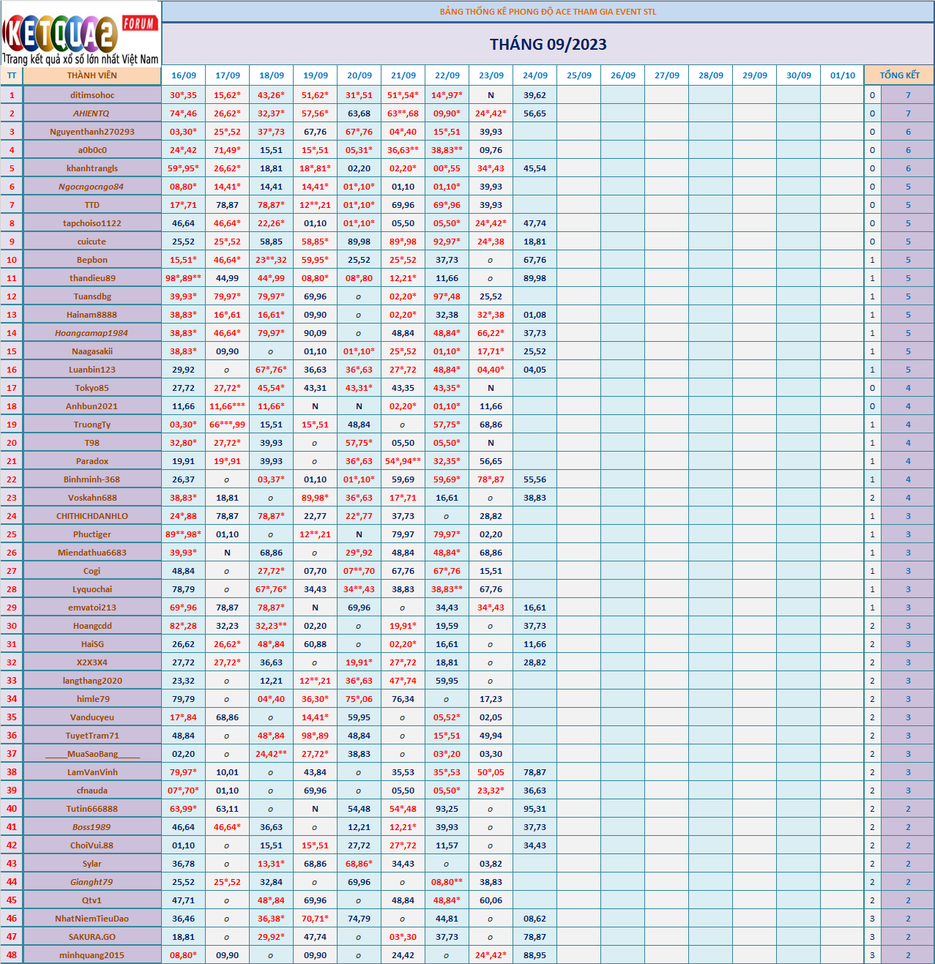The image size is (935, 964).
Task: Select member name minhquang2015
Action: (x=92, y=955)
